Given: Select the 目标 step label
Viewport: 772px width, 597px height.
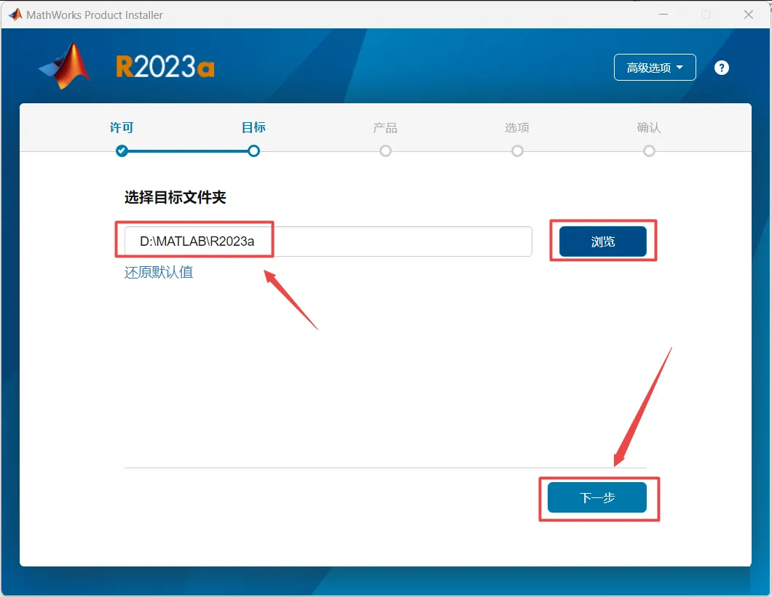Looking at the screenshot, I should click(253, 128).
